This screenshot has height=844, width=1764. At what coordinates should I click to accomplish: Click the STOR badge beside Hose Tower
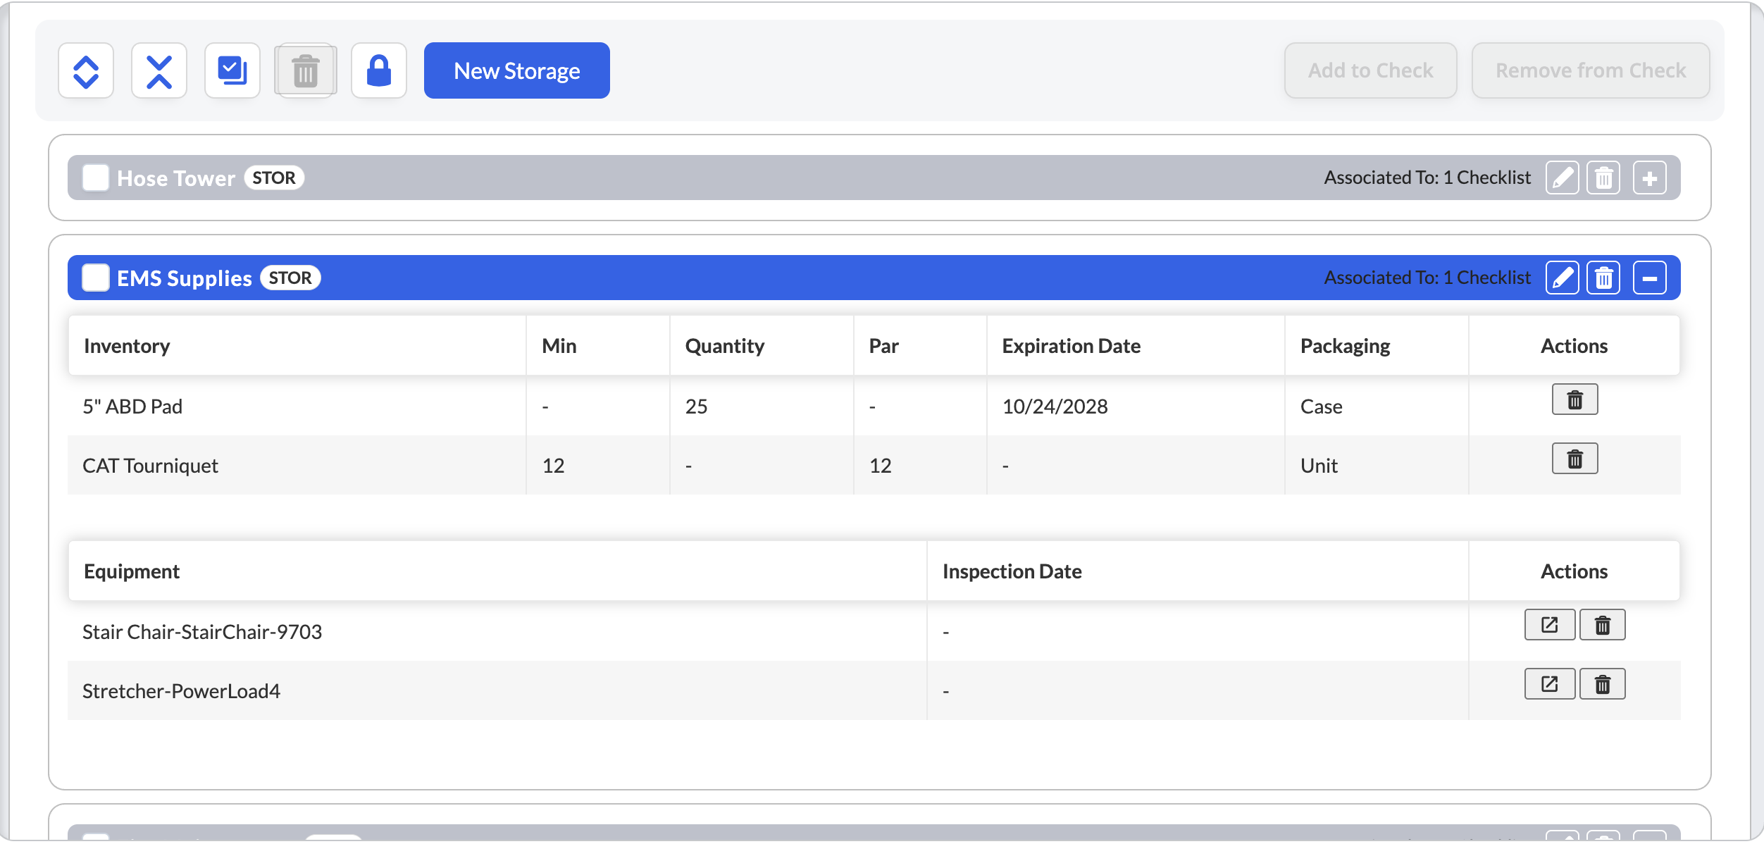pos(274,178)
